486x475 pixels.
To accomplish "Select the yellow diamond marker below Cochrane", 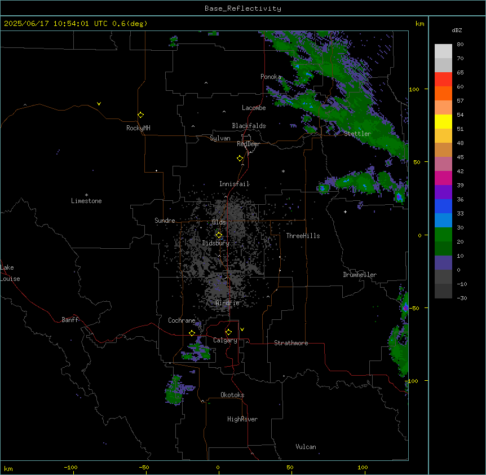I will pos(192,333).
